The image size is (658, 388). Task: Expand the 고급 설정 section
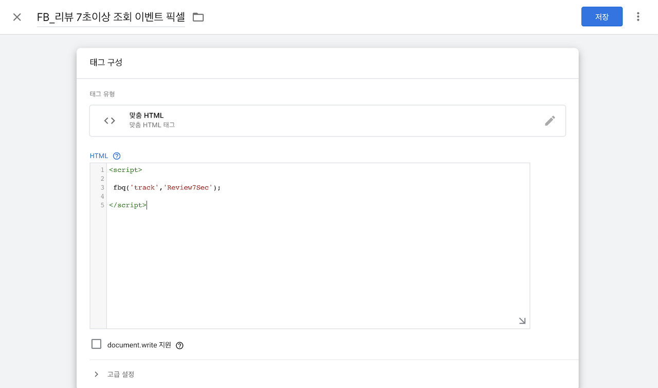pyautogui.click(x=114, y=374)
